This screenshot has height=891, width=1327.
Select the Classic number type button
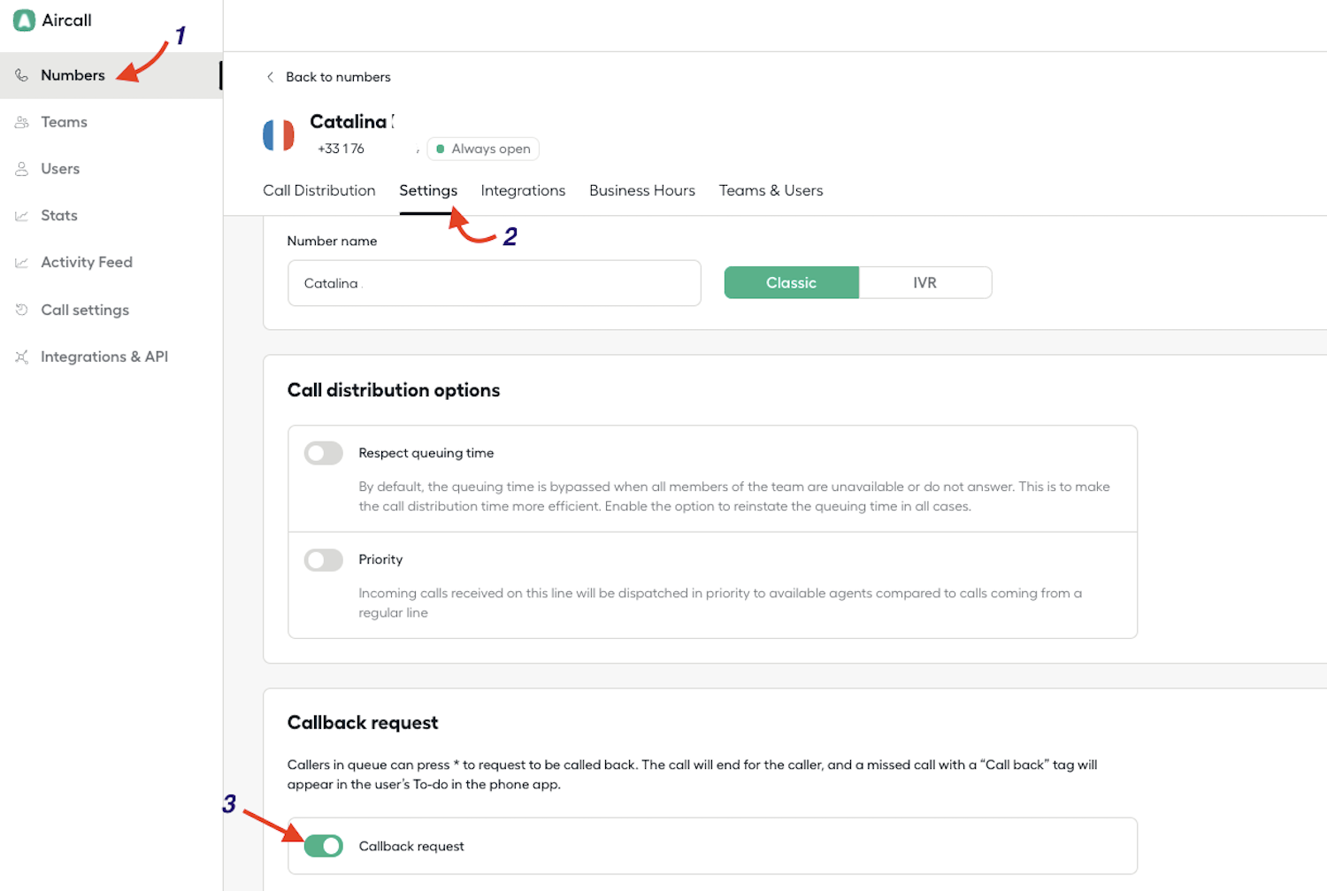[791, 283]
